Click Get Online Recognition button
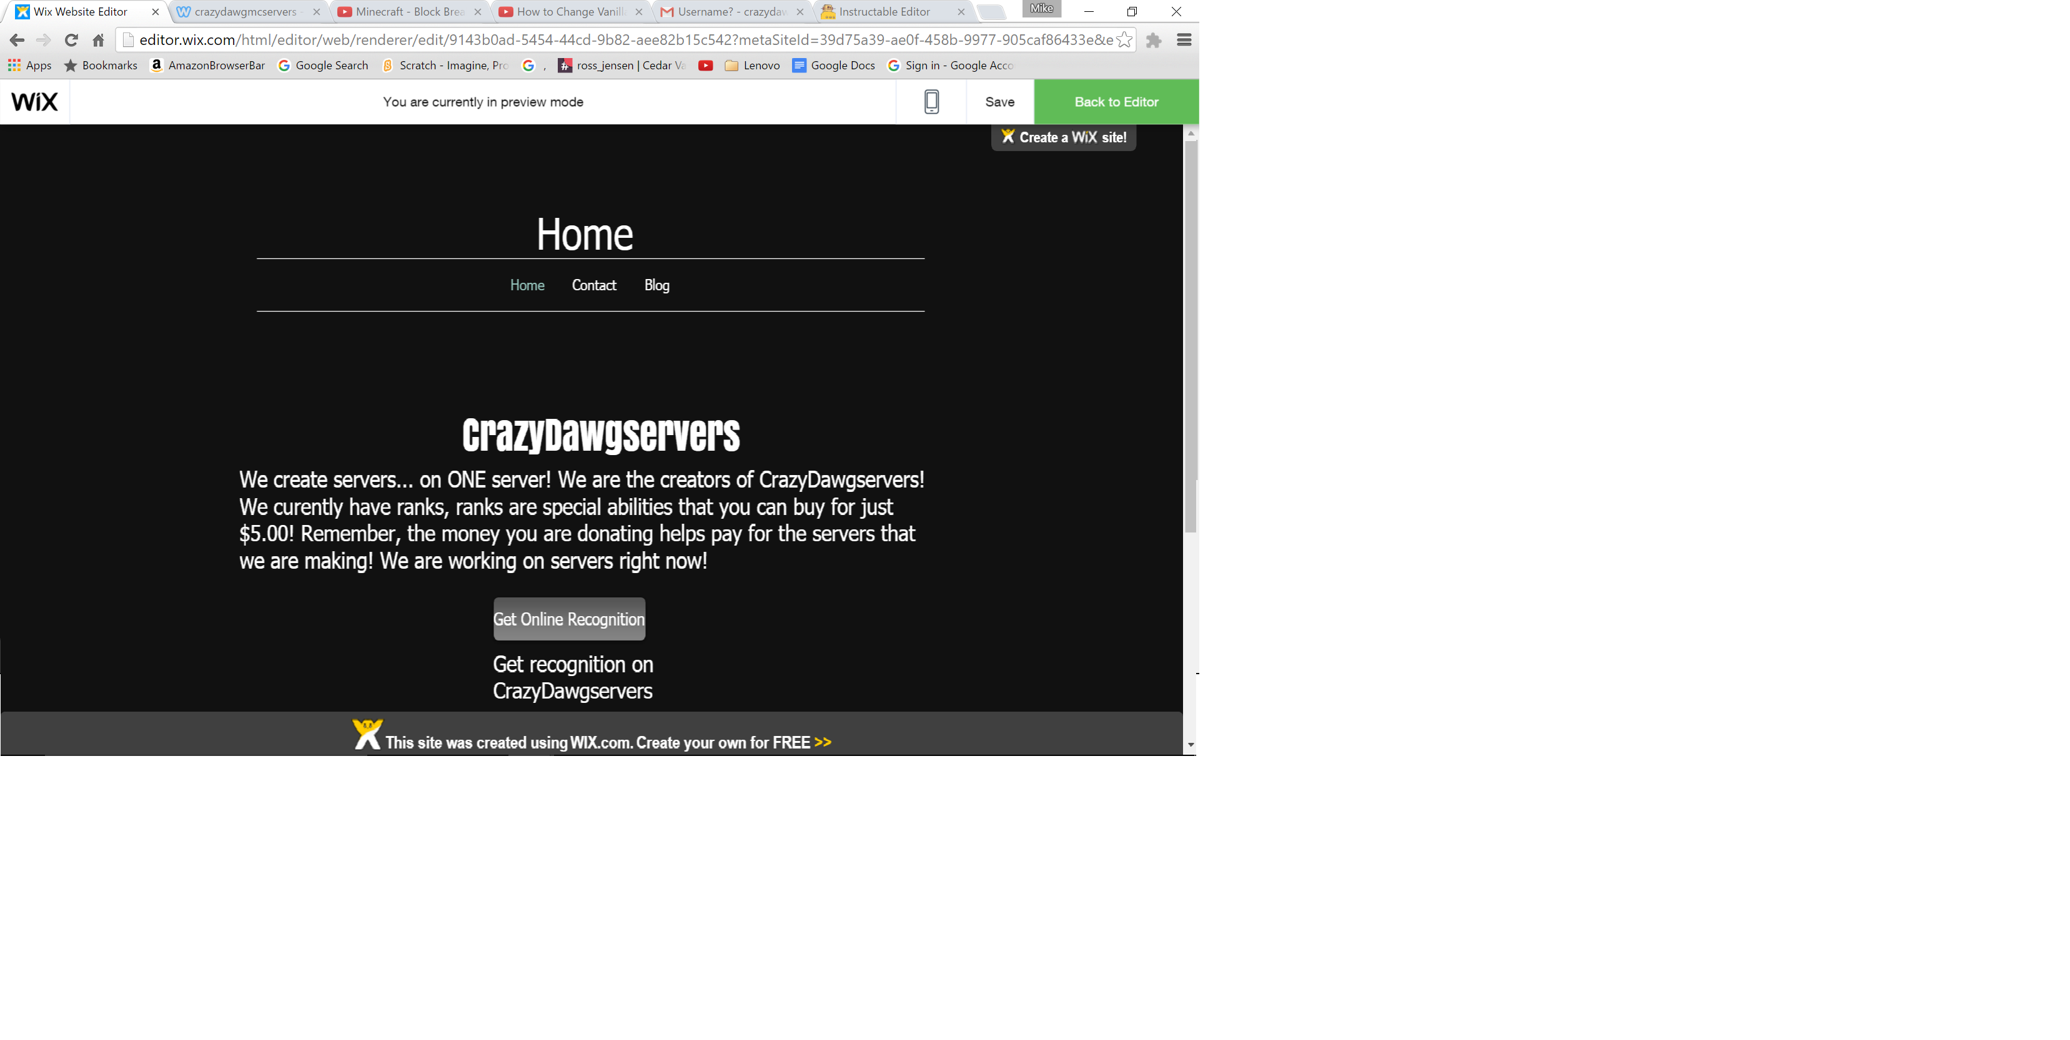 (x=569, y=618)
